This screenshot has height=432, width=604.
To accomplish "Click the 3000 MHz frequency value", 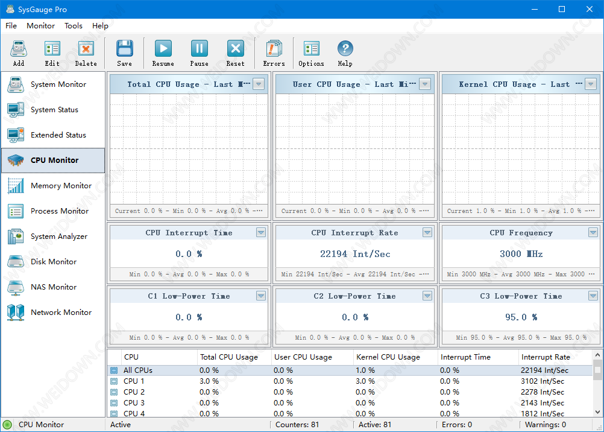I will point(521,254).
